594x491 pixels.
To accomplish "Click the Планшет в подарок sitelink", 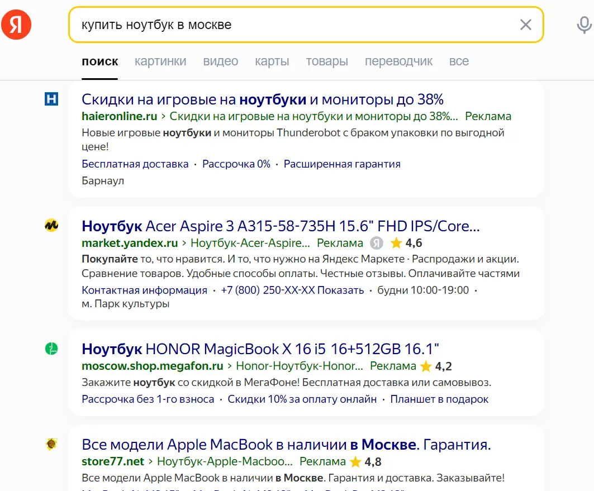I will coord(439,399).
